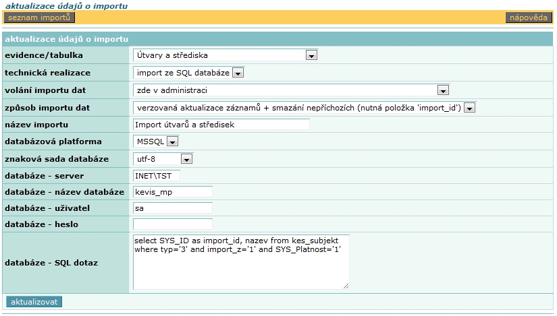Click the 'evidence/tabulka' row label

coord(44,55)
